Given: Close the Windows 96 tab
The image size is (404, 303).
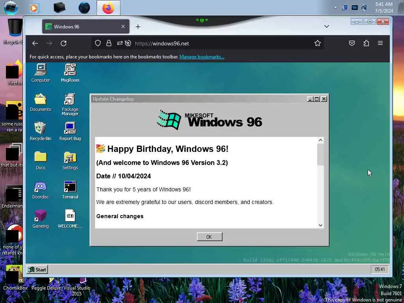Looking at the screenshot, I should point(123,26).
